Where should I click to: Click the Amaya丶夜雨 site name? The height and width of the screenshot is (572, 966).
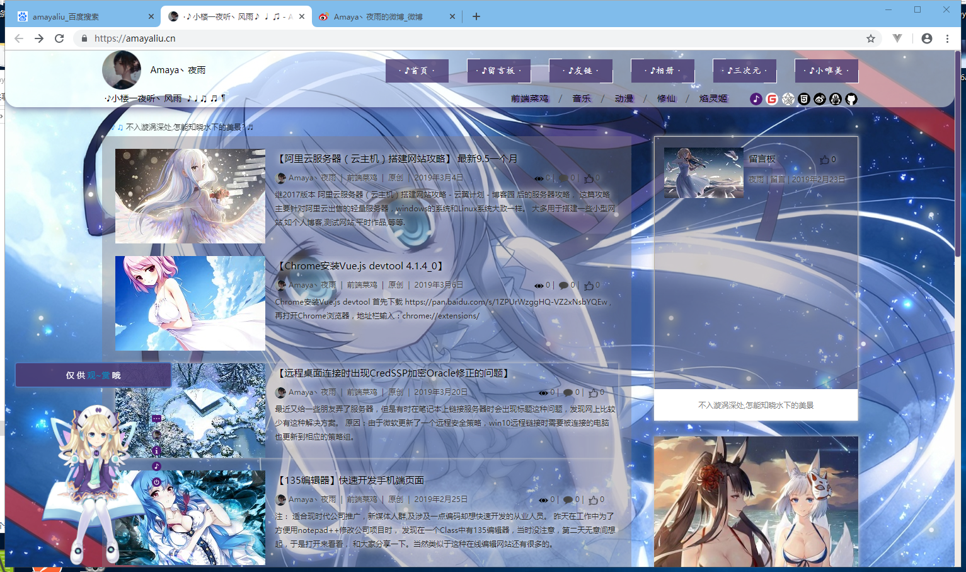pyautogui.click(x=178, y=70)
